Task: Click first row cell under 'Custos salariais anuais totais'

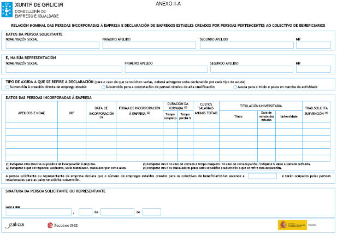Action: pos(206,125)
